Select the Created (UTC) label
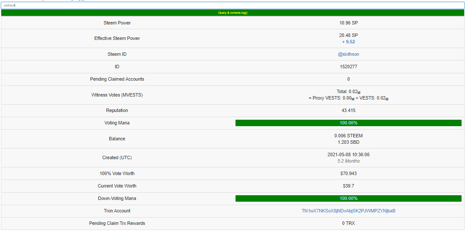Image resolution: width=465 pixels, height=233 pixels. [x=117, y=157]
